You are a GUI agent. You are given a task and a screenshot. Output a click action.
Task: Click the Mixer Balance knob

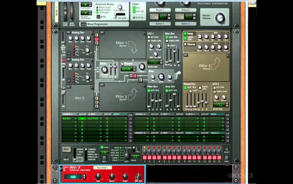pos(104,70)
